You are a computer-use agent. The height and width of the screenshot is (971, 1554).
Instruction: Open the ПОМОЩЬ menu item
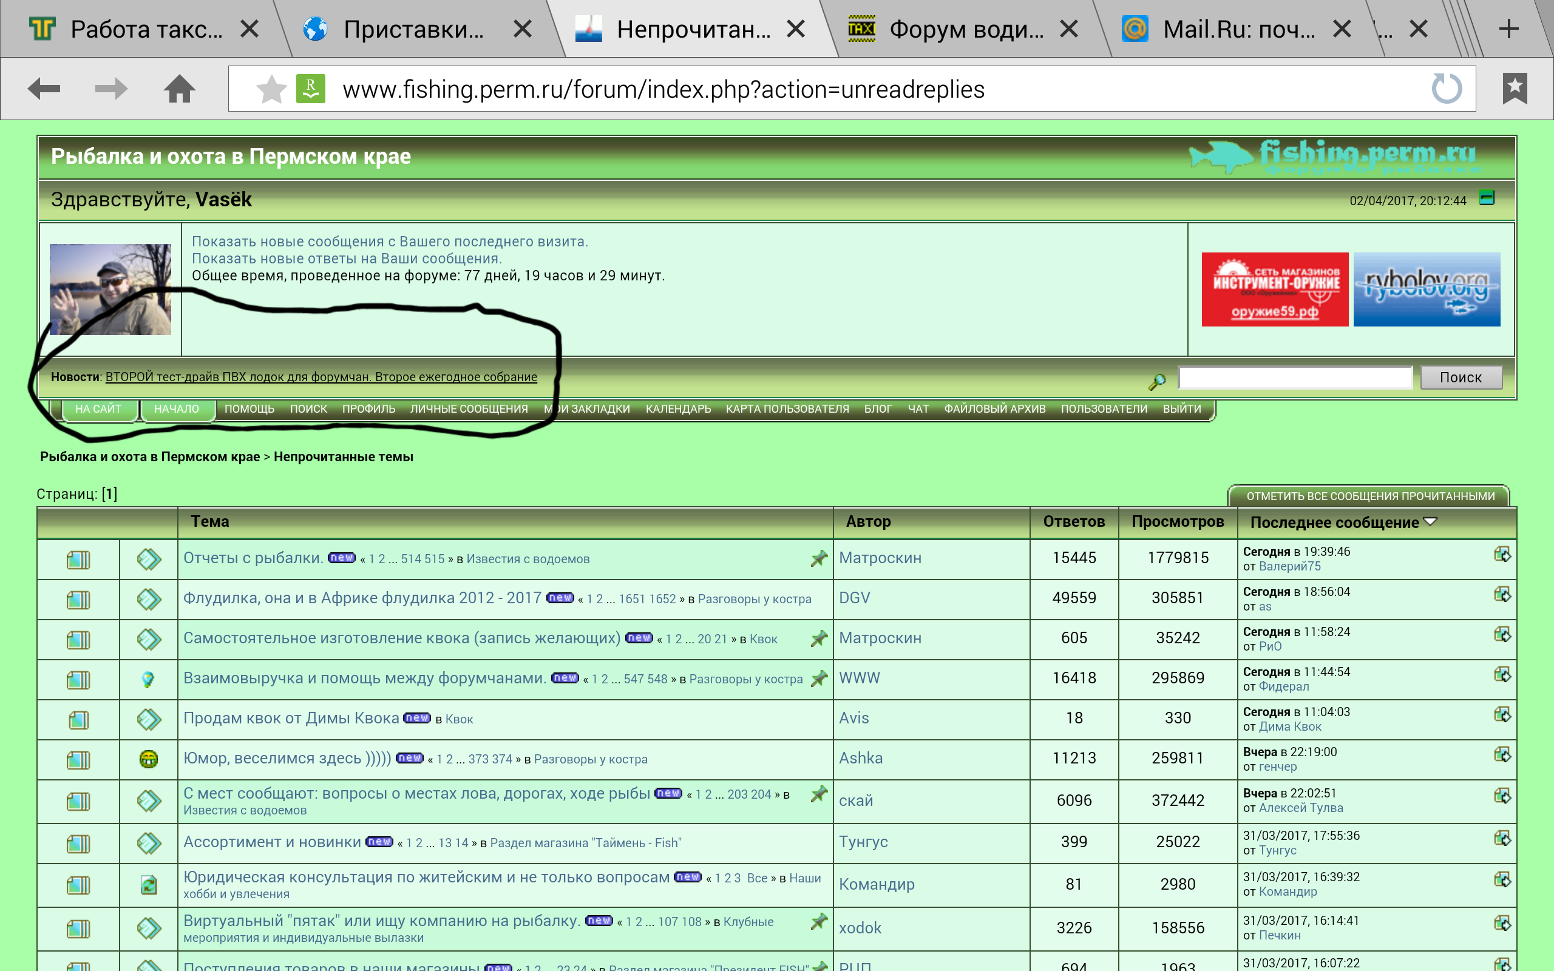tap(249, 408)
